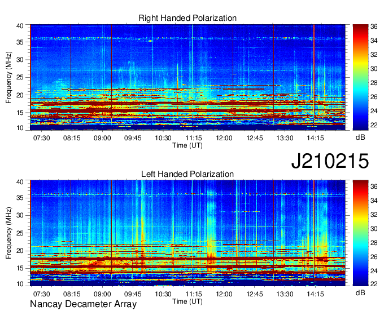
Task: Click 25 MHz tick on Left Handed plot
Action: 20,233
